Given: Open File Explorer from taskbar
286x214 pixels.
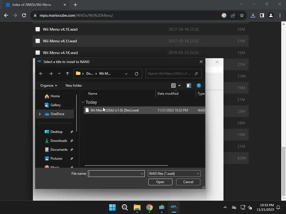Looking at the screenshot, I should click(x=137, y=207).
